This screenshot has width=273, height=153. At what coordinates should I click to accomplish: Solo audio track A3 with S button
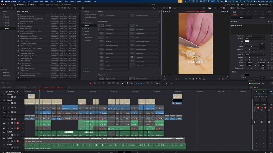point(15,128)
